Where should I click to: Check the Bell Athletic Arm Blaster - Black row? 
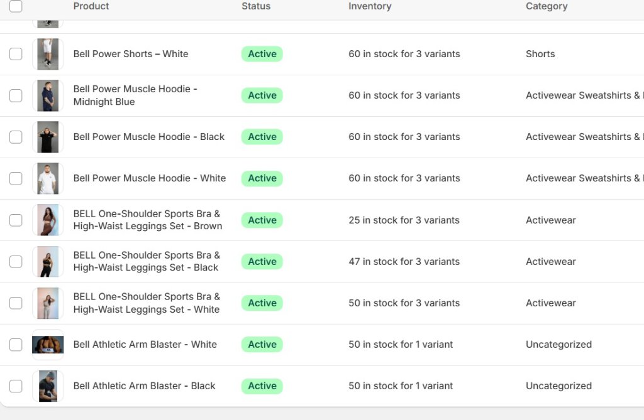click(16, 386)
